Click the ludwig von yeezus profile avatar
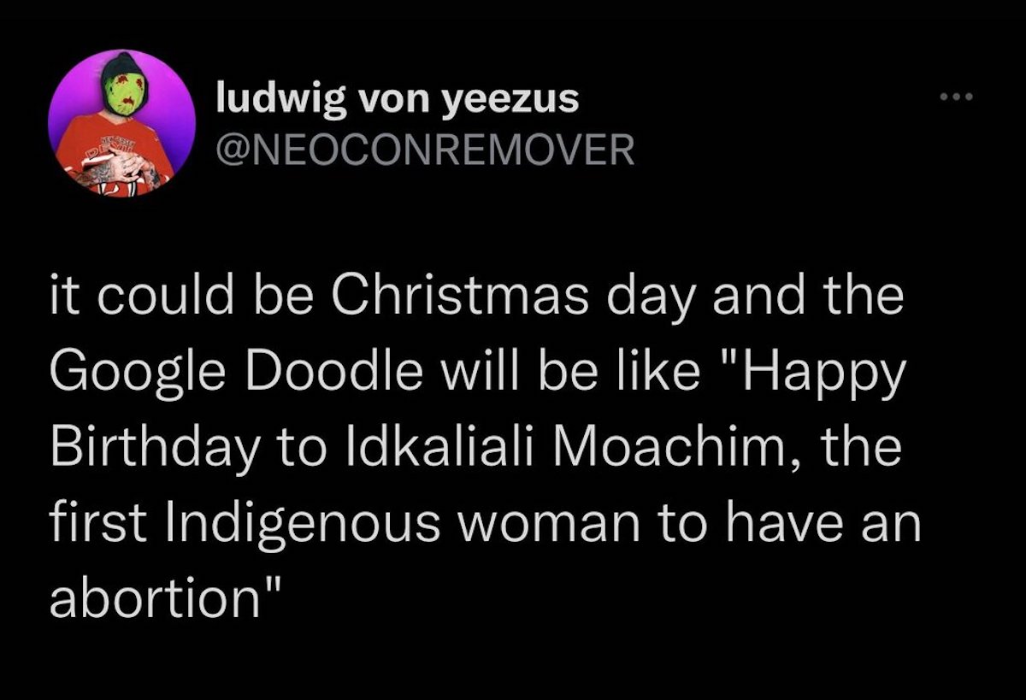This screenshot has width=1026, height=700. [x=121, y=125]
